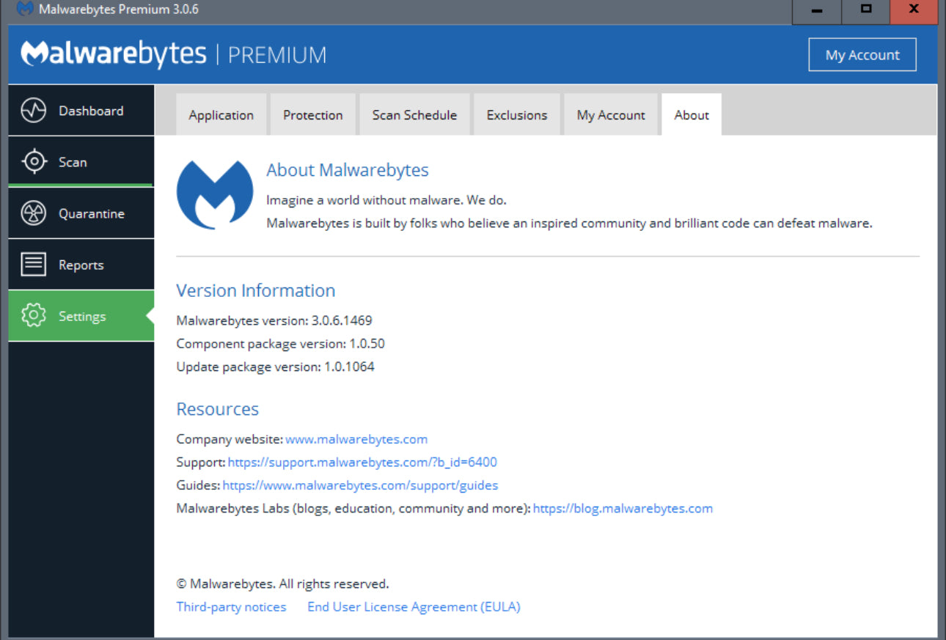The height and width of the screenshot is (640, 946).
Task: Open the www.malwarebytes.com company link
Action: [356, 439]
